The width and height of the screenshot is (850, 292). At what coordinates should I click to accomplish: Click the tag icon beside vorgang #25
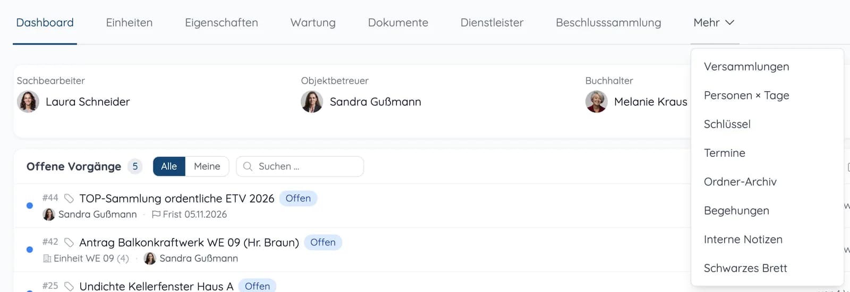[x=69, y=286]
